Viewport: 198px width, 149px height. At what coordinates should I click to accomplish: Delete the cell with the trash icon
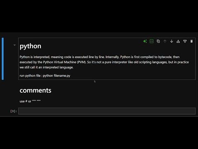191,41
